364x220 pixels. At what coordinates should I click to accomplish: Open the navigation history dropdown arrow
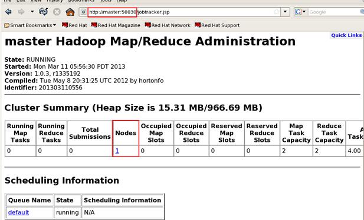pyautogui.click(x=32, y=12)
